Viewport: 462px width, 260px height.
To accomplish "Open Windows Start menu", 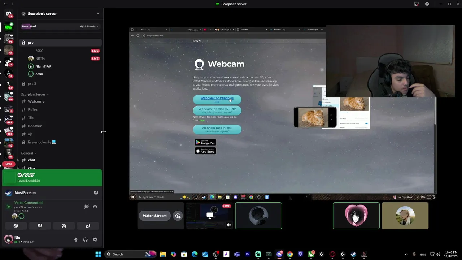I will point(98,254).
